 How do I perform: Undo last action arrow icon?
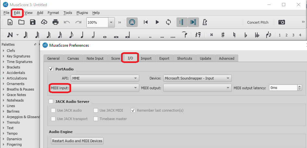67,22
